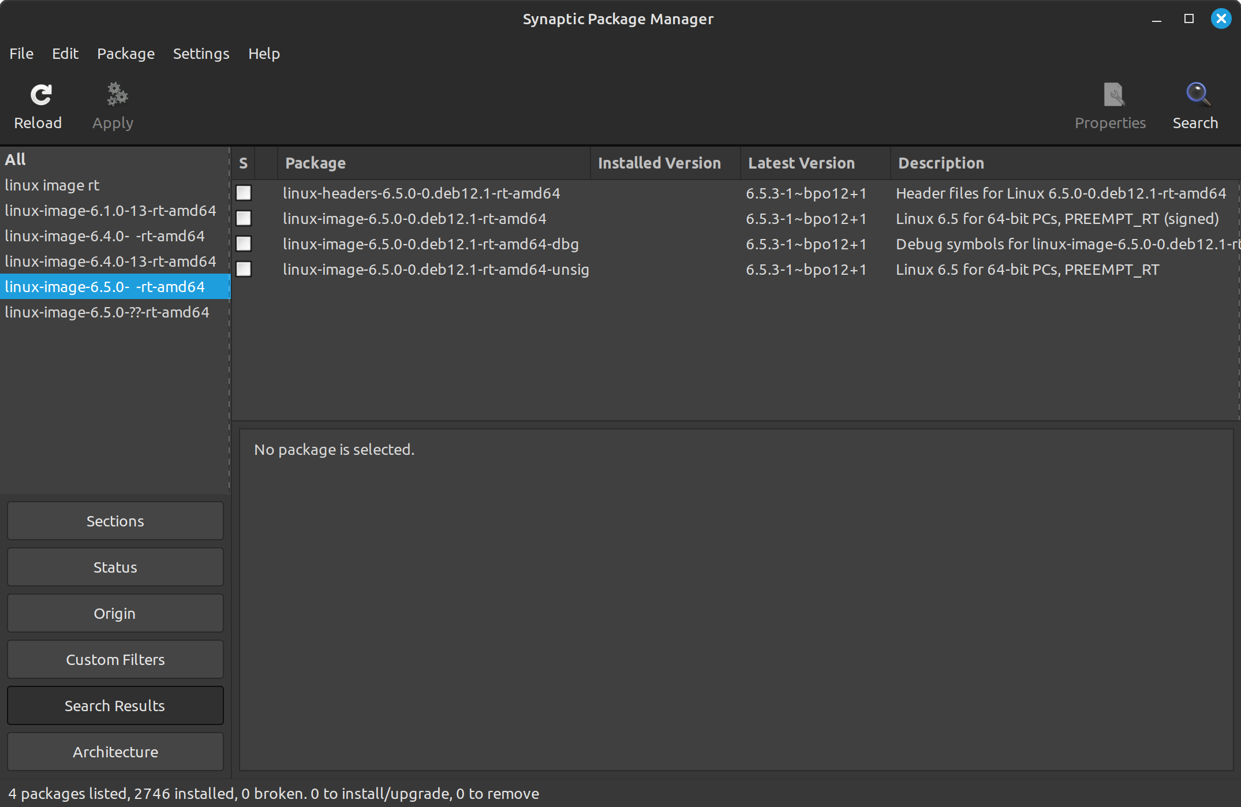
Task: Click the Reload toolbar icon
Action: (x=40, y=95)
